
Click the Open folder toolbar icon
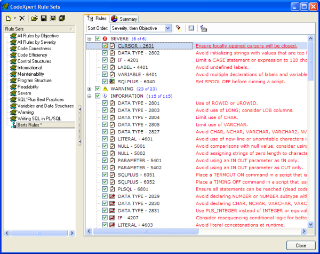[35, 18]
